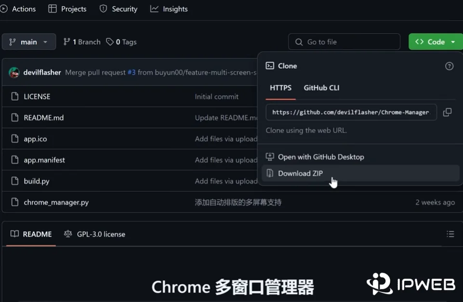This screenshot has height=302, width=463.
Task: Open the clone help question mark
Action: pos(449,66)
